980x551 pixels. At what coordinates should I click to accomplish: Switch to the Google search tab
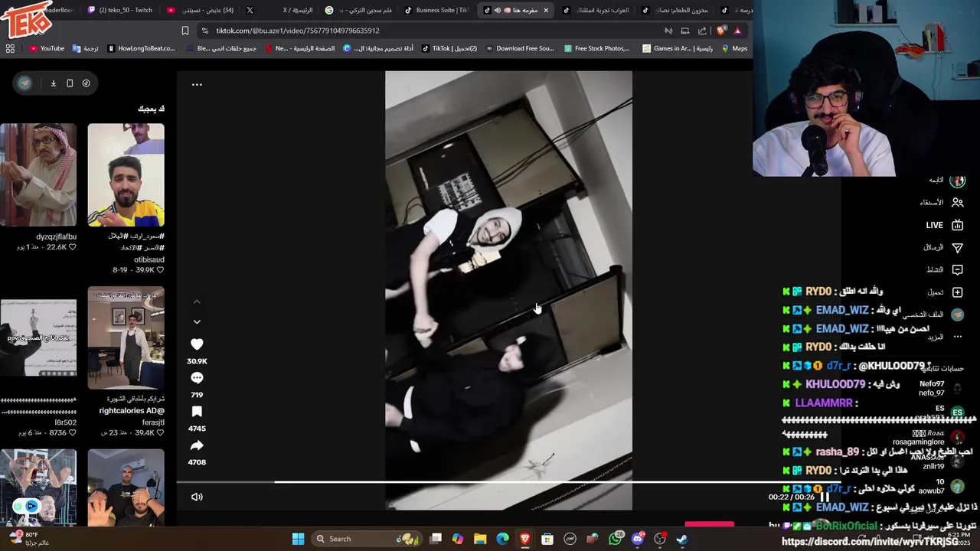point(358,10)
